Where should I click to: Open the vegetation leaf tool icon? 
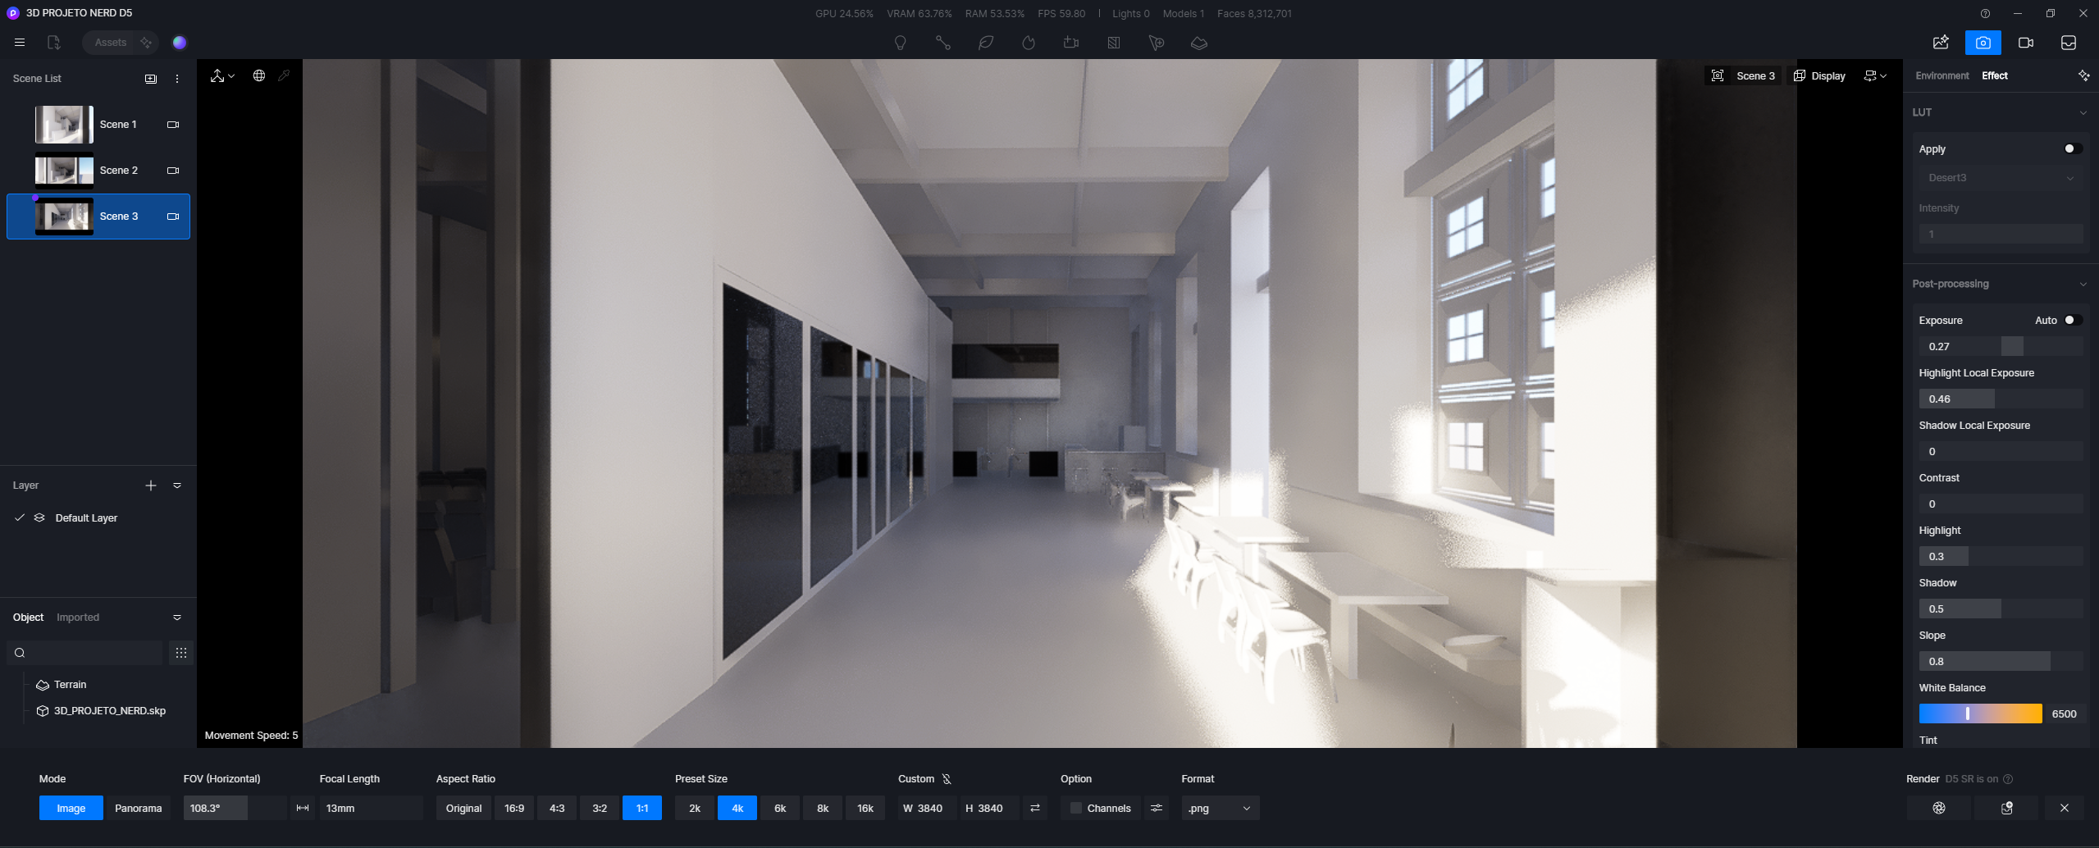click(985, 43)
